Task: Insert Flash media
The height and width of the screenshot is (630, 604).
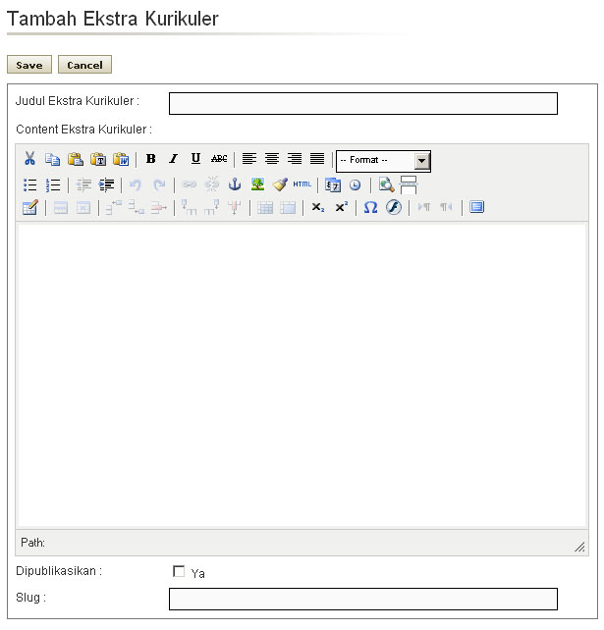Action: pyautogui.click(x=394, y=207)
